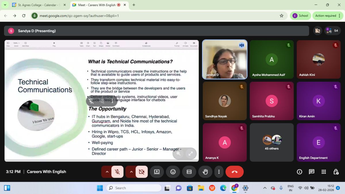Open host controls lock icon
The width and height of the screenshot is (345, 194).
336,172
